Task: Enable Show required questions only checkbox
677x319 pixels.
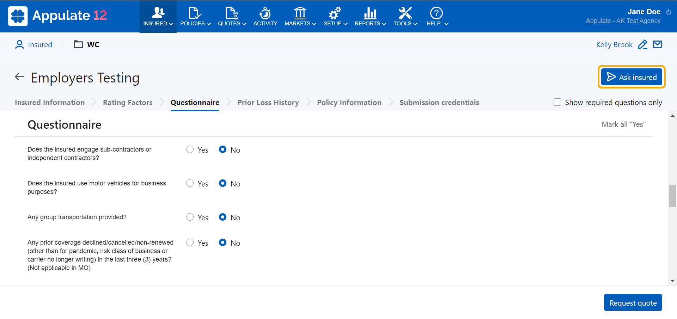Action: pyautogui.click(x=557, y=102)
